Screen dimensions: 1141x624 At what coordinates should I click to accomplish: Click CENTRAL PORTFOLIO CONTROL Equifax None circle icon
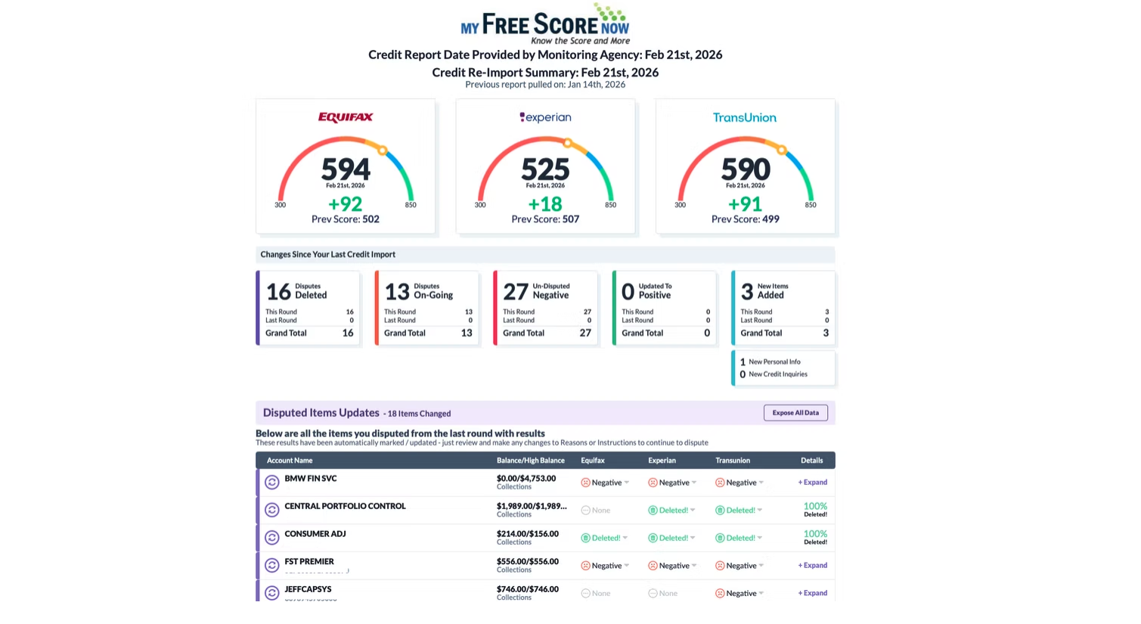[585, 511]
